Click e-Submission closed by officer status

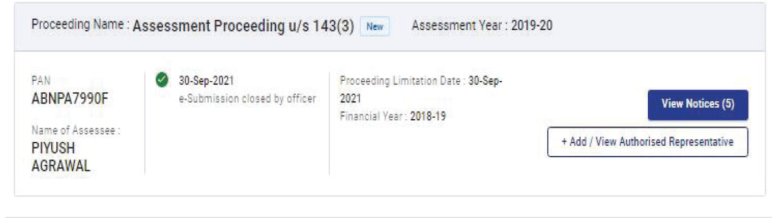tap(247, 99)
